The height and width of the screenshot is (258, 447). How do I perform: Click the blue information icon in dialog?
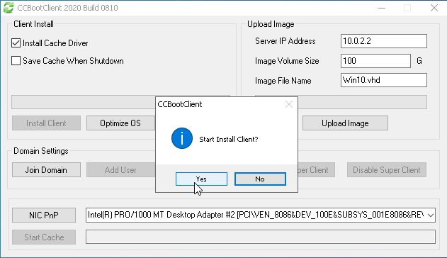tap(182, 138)
